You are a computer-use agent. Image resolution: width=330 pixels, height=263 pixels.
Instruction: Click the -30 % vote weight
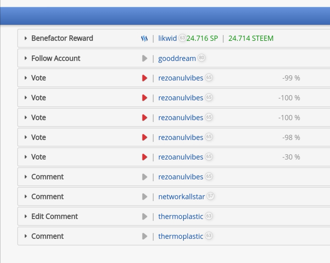(x=291, y=157)
